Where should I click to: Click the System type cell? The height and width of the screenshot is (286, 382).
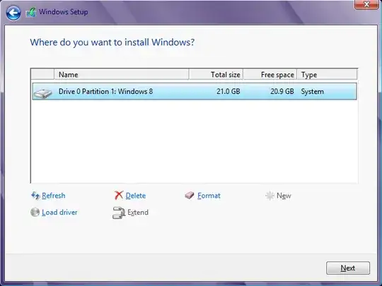[313, 92]
